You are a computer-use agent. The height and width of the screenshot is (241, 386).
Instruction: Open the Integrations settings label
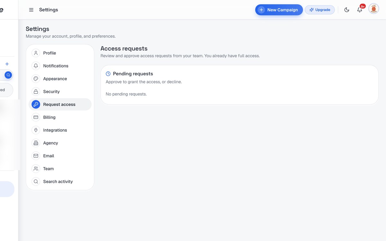[x=55, y=130]
